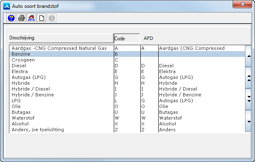
Task: Select Diesel in the Omschrijving column
Action: coord(19,66)
